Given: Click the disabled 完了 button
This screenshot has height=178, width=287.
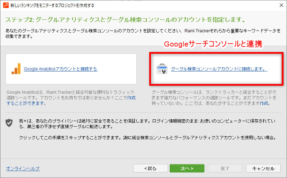Looking at the screenshot, I should pos(225,168).
